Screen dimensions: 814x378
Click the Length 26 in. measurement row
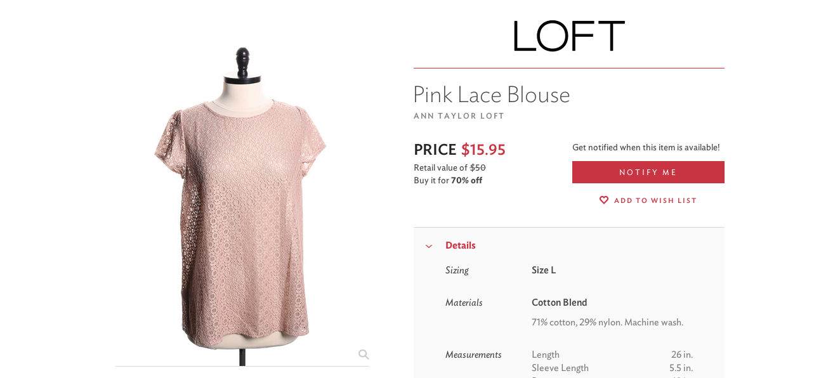[x=612, y=355]
